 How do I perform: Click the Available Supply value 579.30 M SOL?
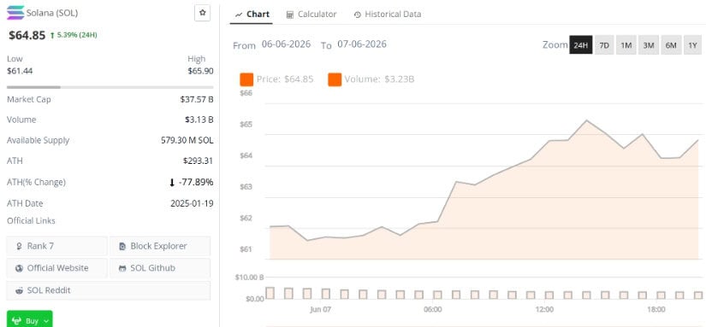(187, 140)
